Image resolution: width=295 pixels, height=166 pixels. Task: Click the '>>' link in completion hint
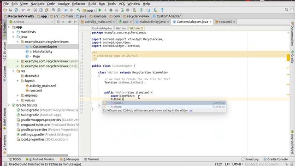[191, 111]
